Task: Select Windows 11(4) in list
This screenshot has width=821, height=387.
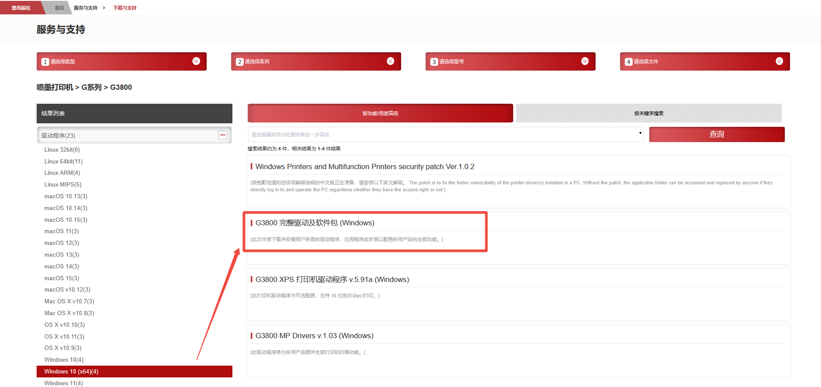Action: tap(63, 383)
